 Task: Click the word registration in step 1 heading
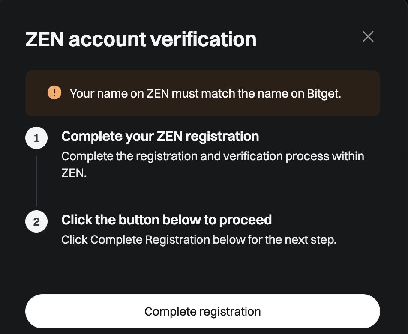pos(222,137)
